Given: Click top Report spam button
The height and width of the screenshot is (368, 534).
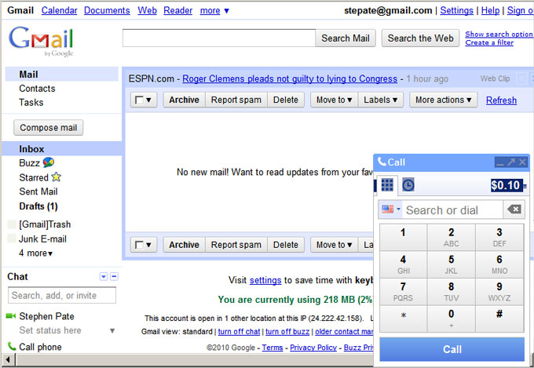Looking at the screenshot, I should (236, 100).
